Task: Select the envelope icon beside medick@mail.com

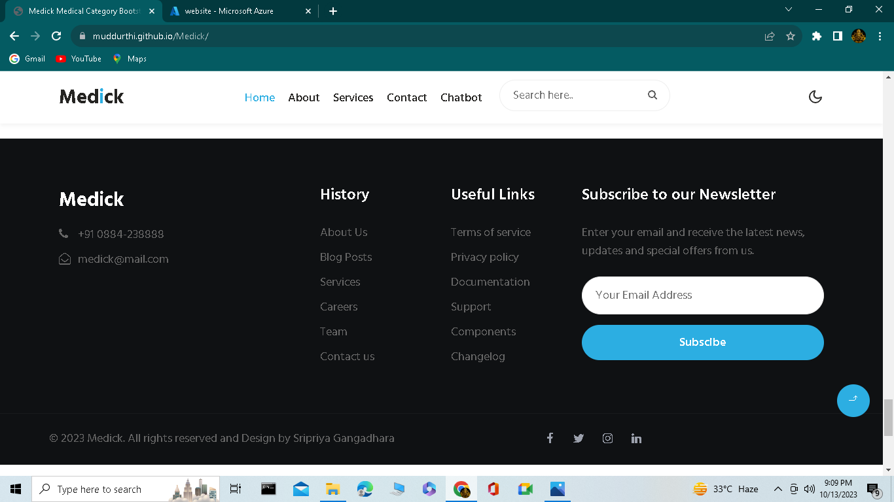Action: coord(65,258)
